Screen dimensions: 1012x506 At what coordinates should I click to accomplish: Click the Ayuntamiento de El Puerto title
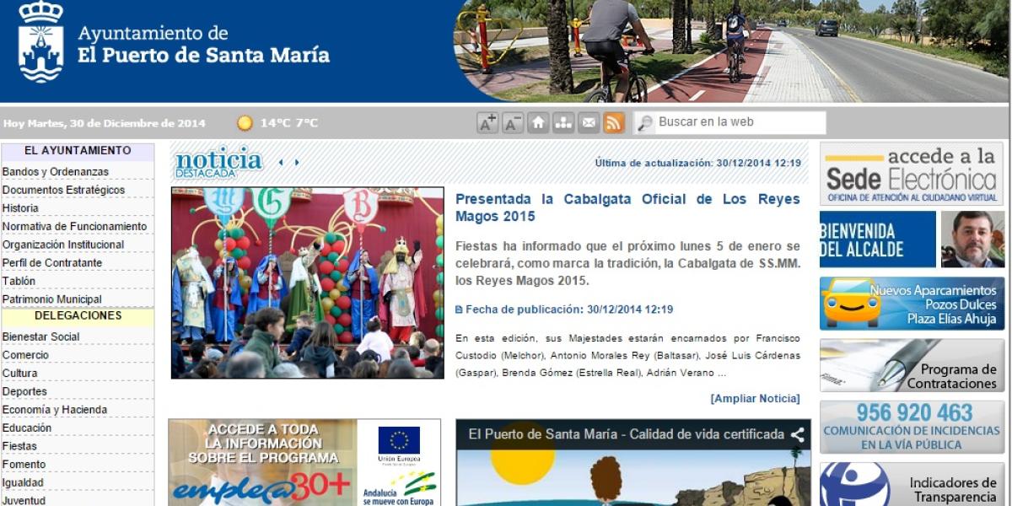point(203,46)
